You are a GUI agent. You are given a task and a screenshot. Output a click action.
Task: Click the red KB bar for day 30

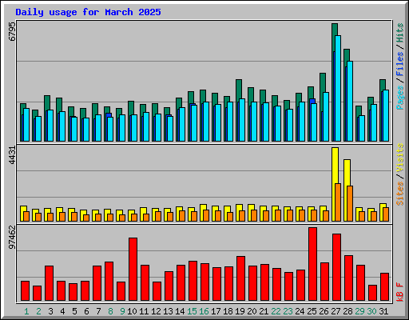coord(372,293)
